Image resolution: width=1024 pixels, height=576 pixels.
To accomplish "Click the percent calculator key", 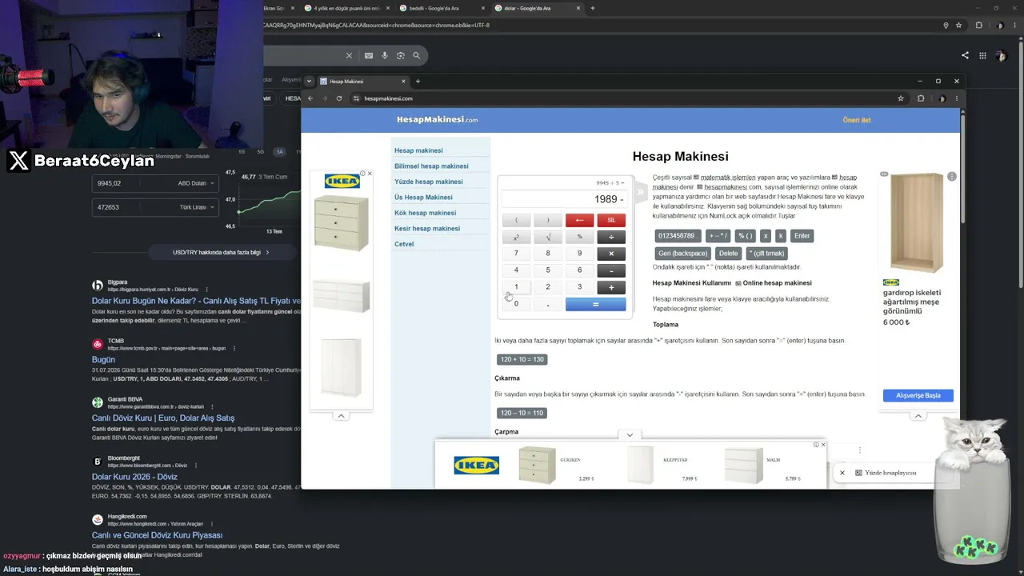I will (x=579, y=237).
